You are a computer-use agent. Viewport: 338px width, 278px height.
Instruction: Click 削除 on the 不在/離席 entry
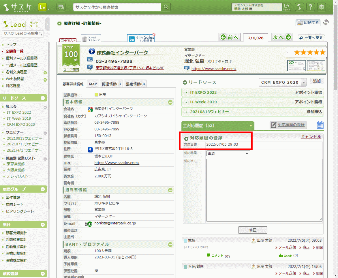pyautogui.click(x=319, y=273)
